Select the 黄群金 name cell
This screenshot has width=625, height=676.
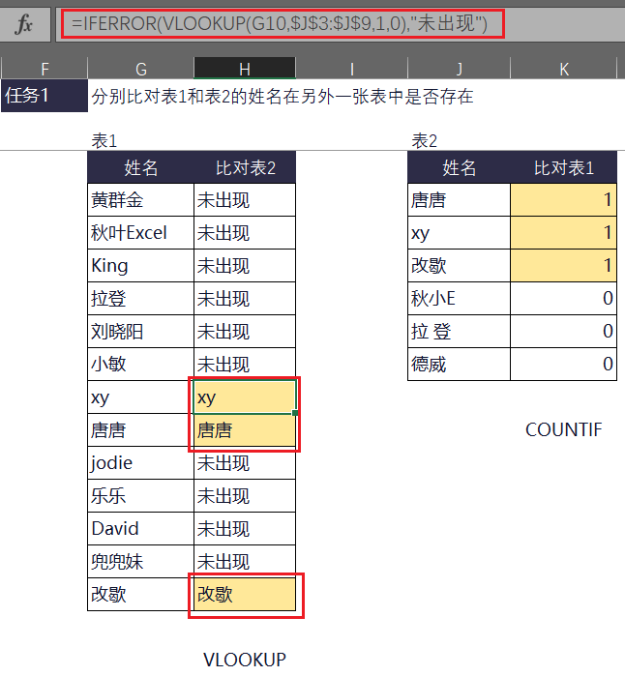click(x=141, y=200)
